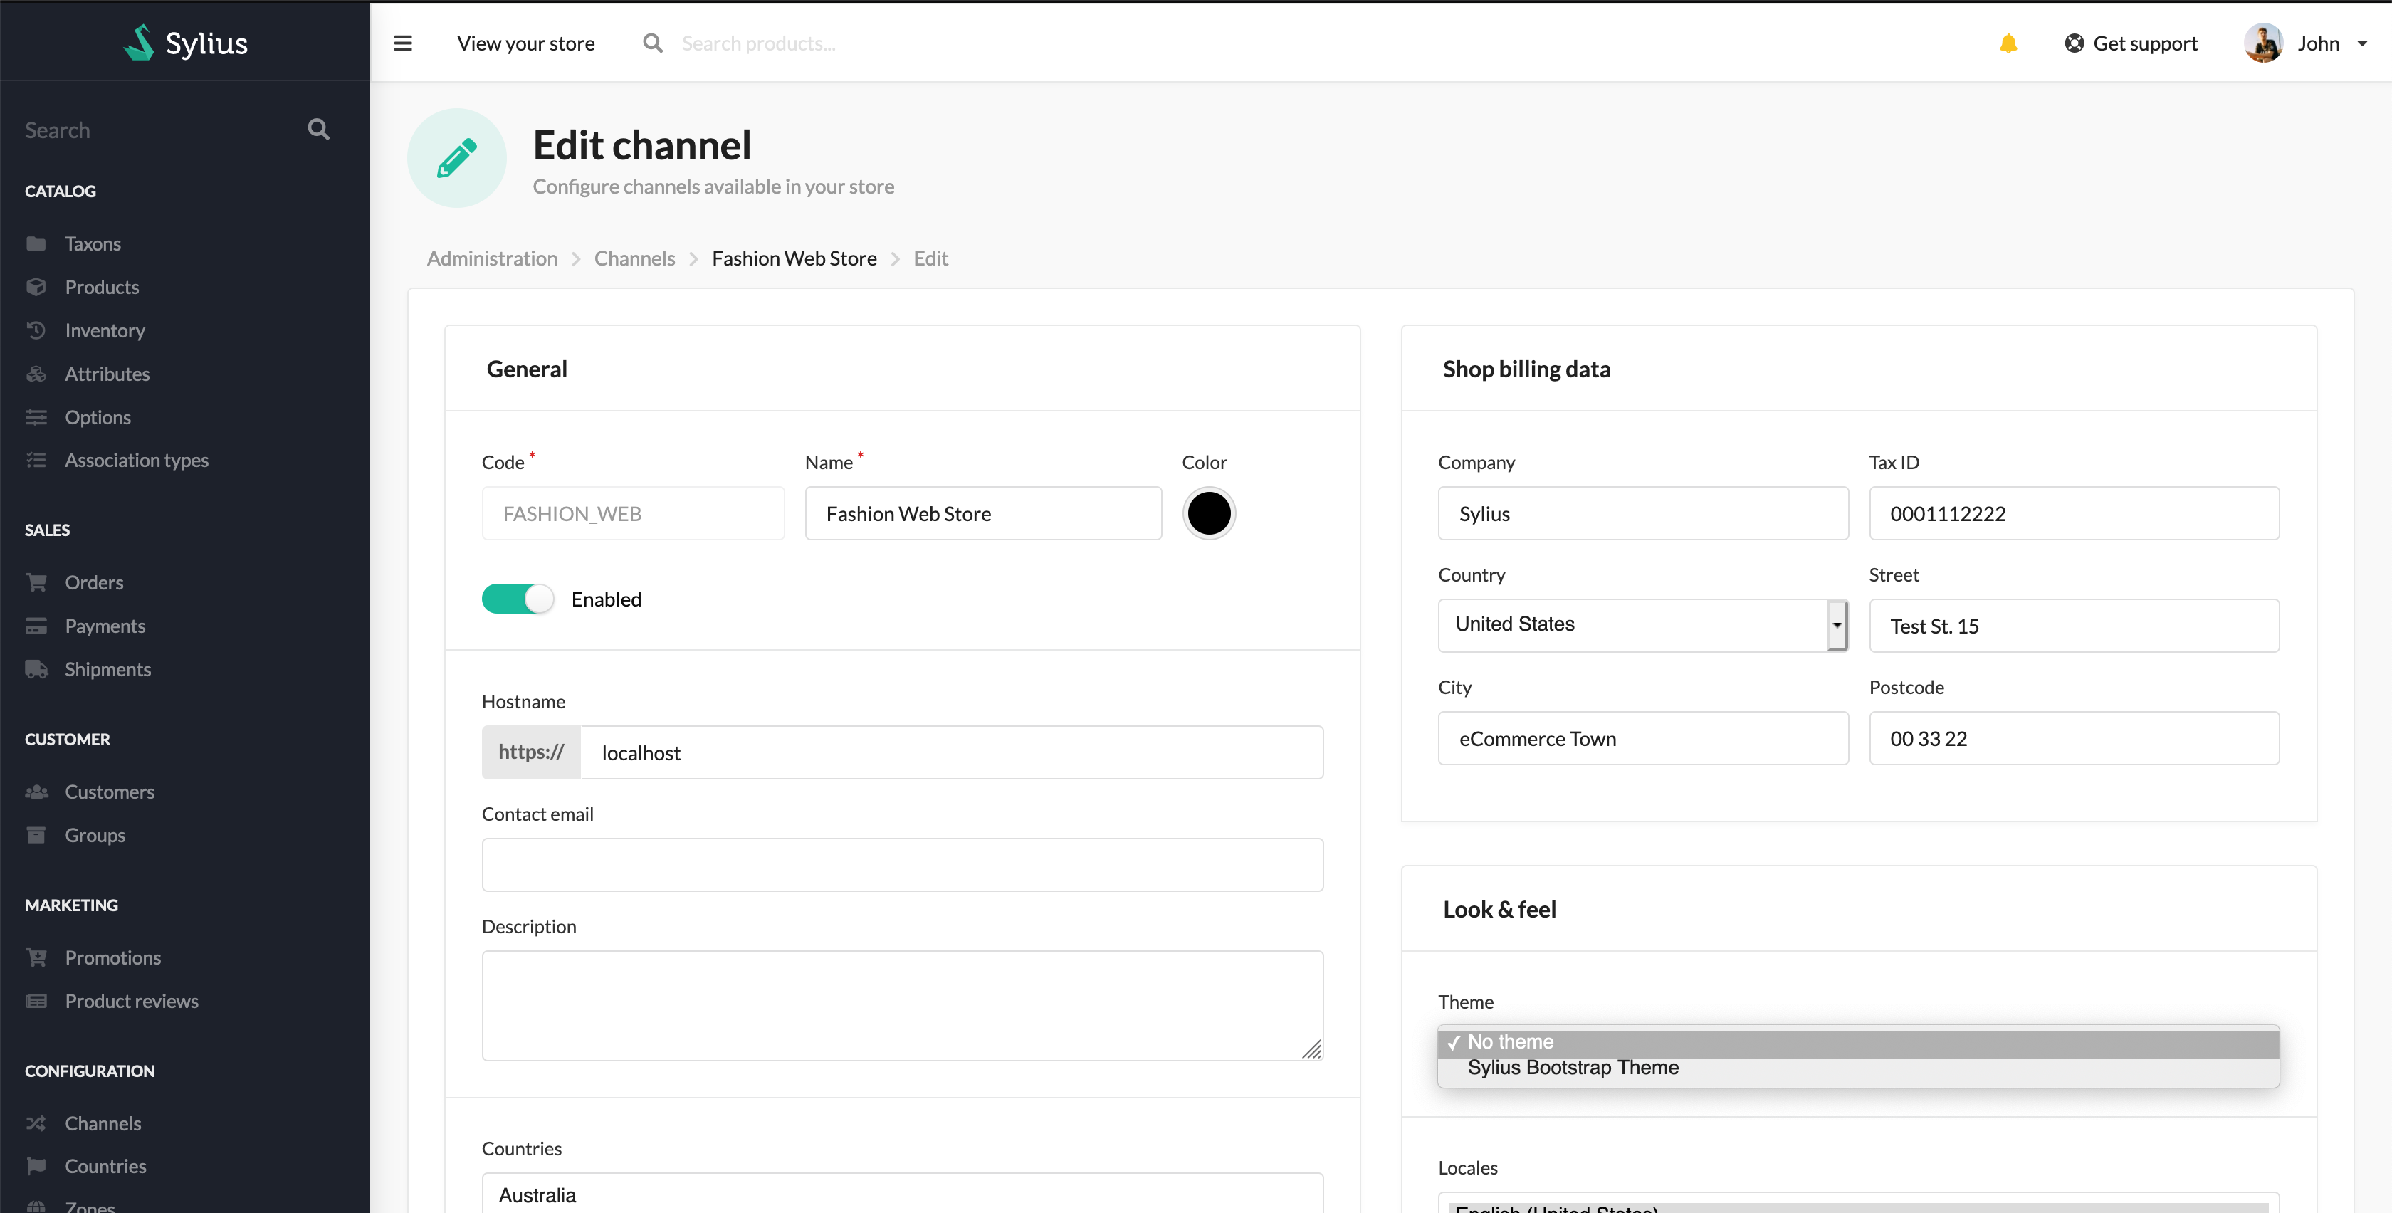Expand John user menu arrow
Viewport: 2392px width, 1213px height.
[x=2362, y=43]
